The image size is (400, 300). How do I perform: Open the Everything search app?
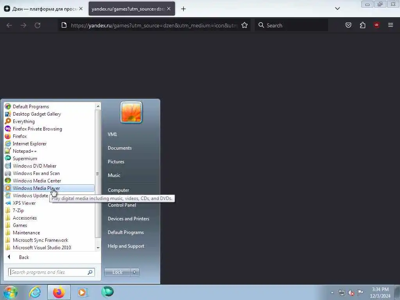(x=50, y=121)
